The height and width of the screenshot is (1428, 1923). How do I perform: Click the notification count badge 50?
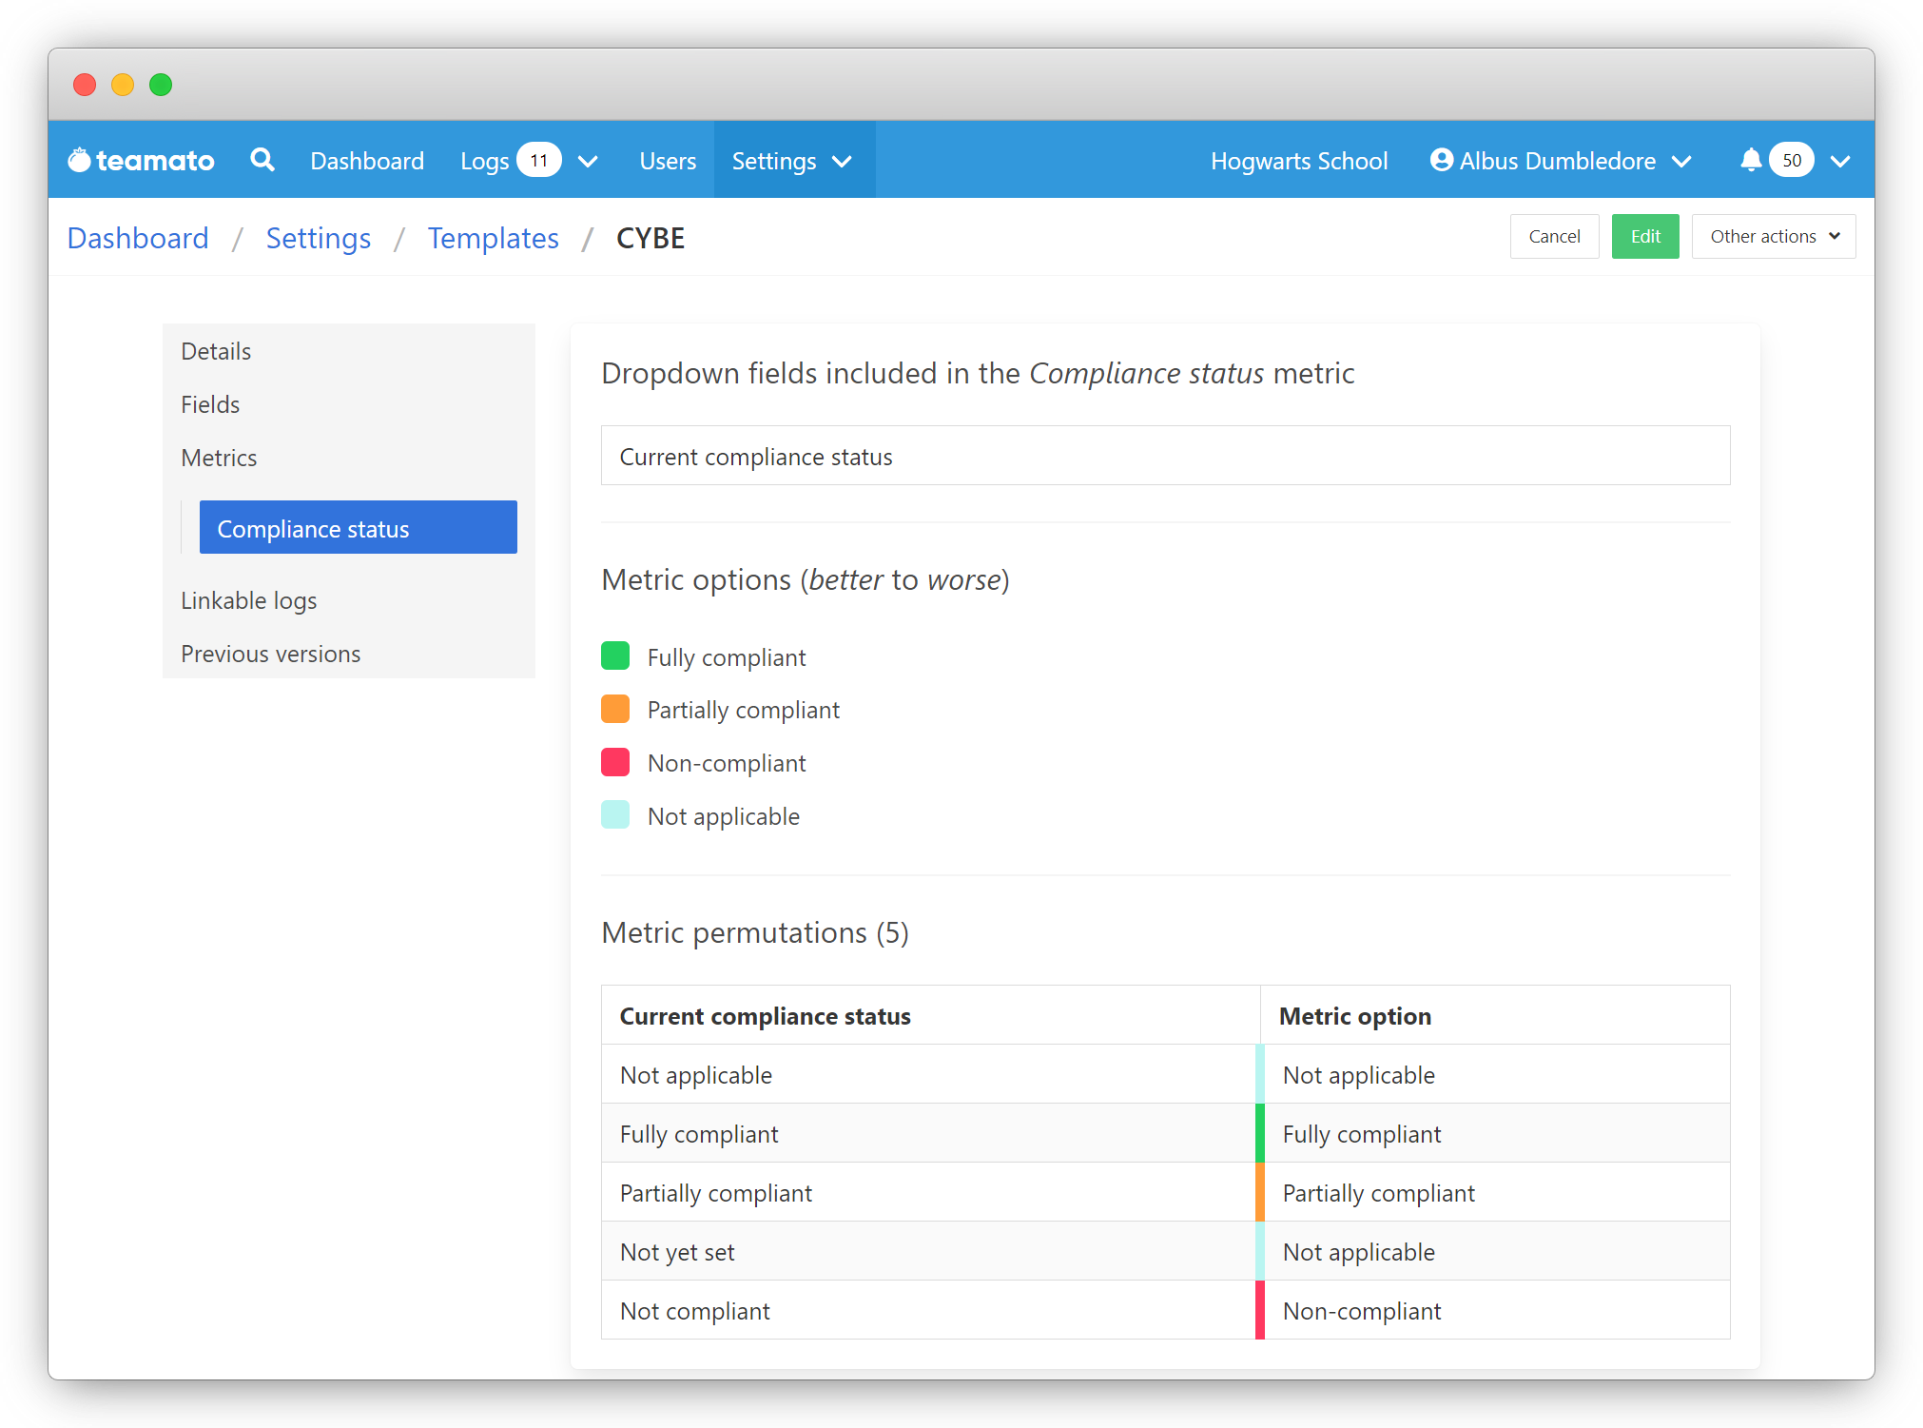1792,160
